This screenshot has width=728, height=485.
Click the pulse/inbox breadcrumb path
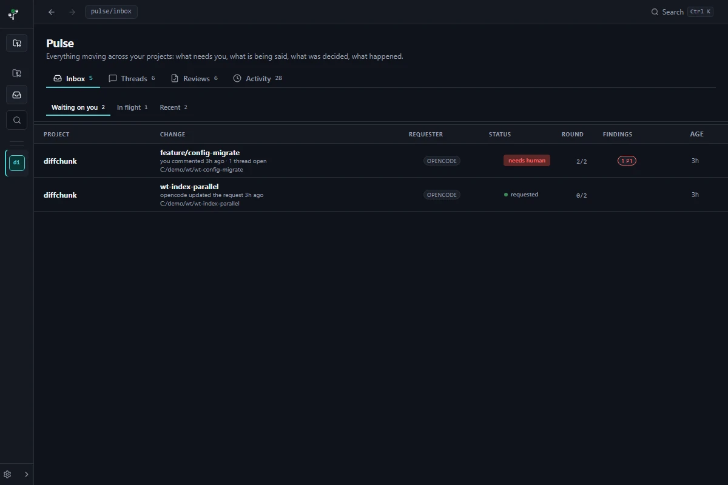point(111,12)
